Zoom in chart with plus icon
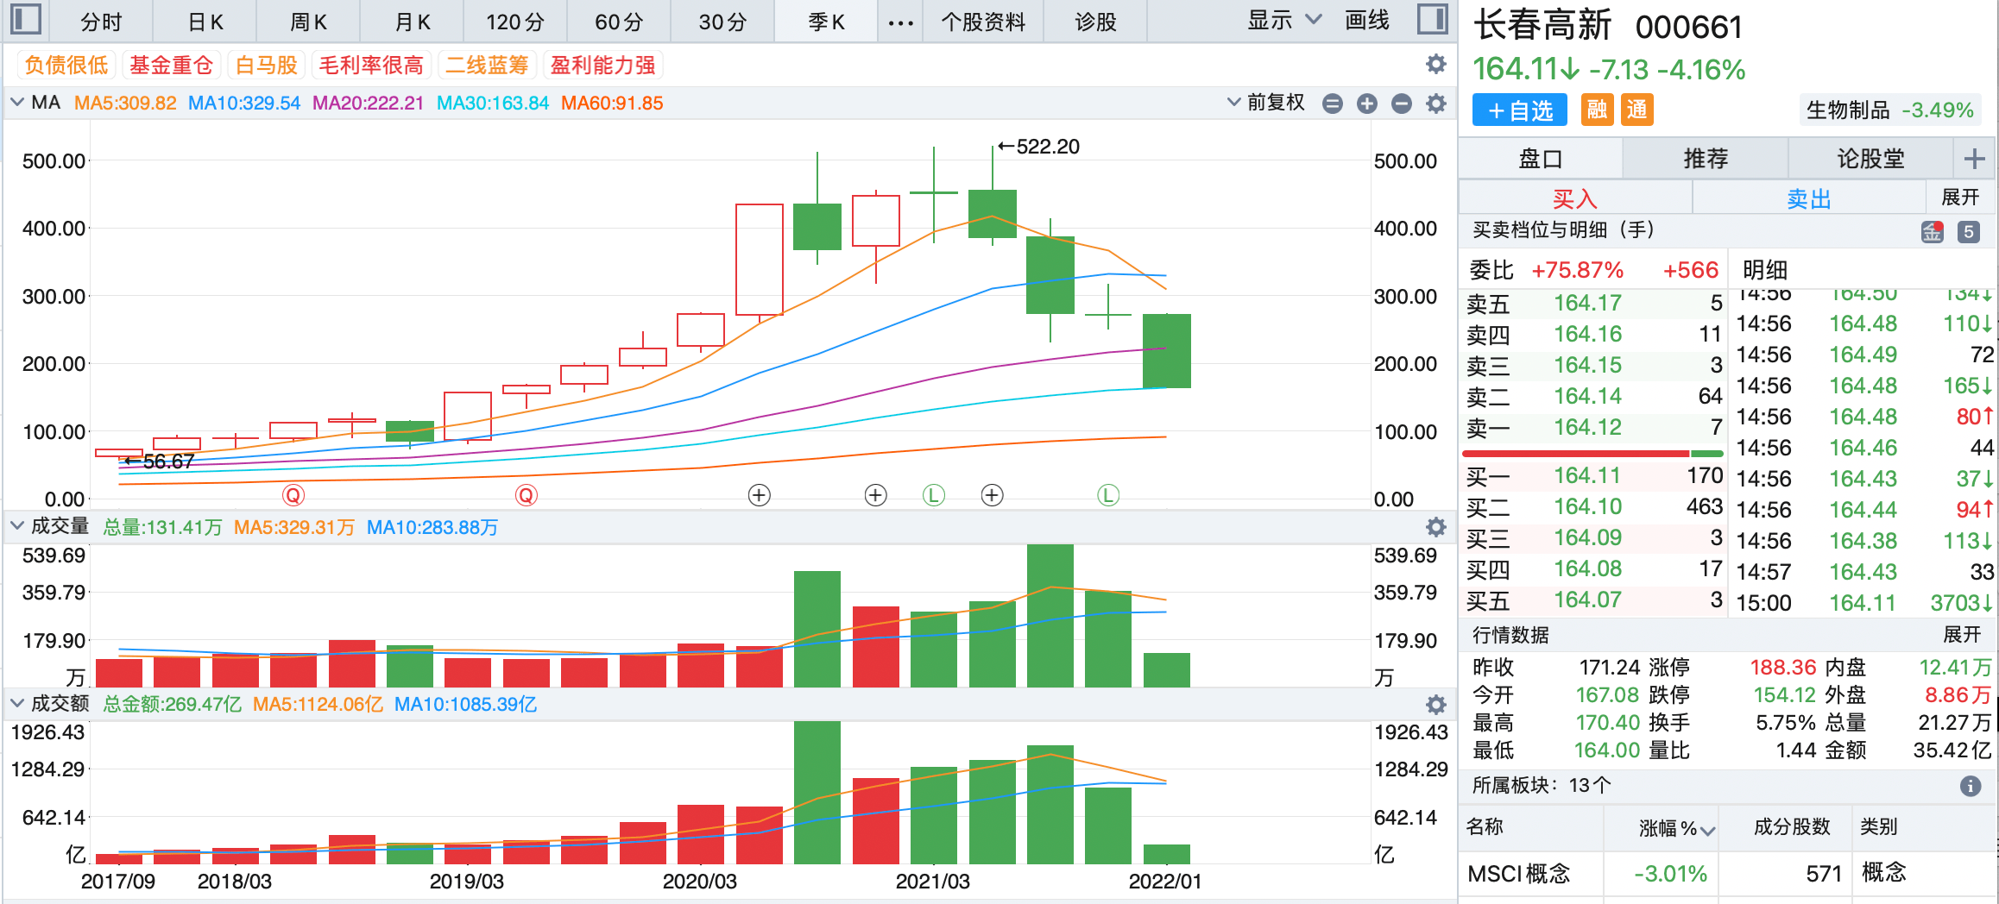 [x=1366, y=104]
